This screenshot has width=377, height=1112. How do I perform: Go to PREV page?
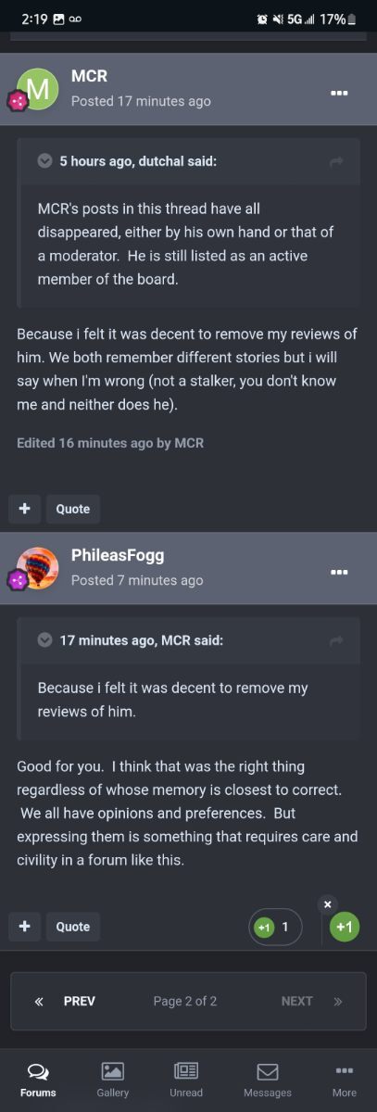(65, 1001)
